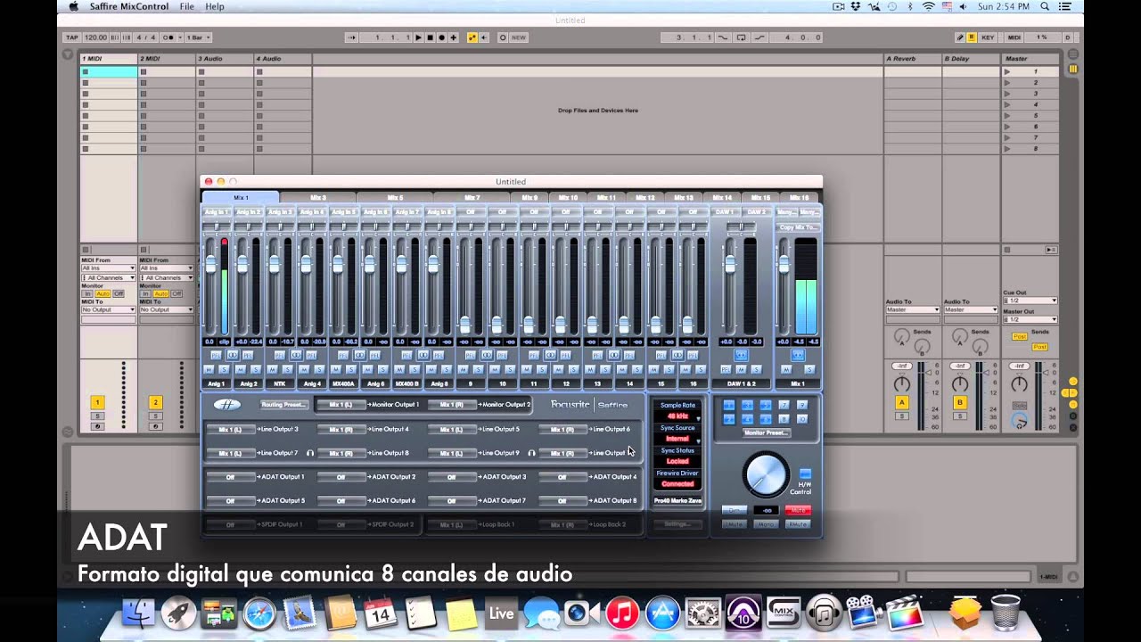Open Ableton Master Out 1/2 dropdown
This screenshot has height=642, width=1141.
pyautogui.click(x=1030, y=319)
